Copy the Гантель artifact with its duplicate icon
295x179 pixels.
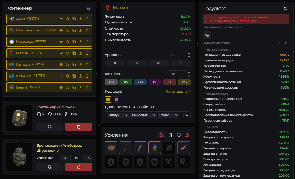(x=74, y=65)
